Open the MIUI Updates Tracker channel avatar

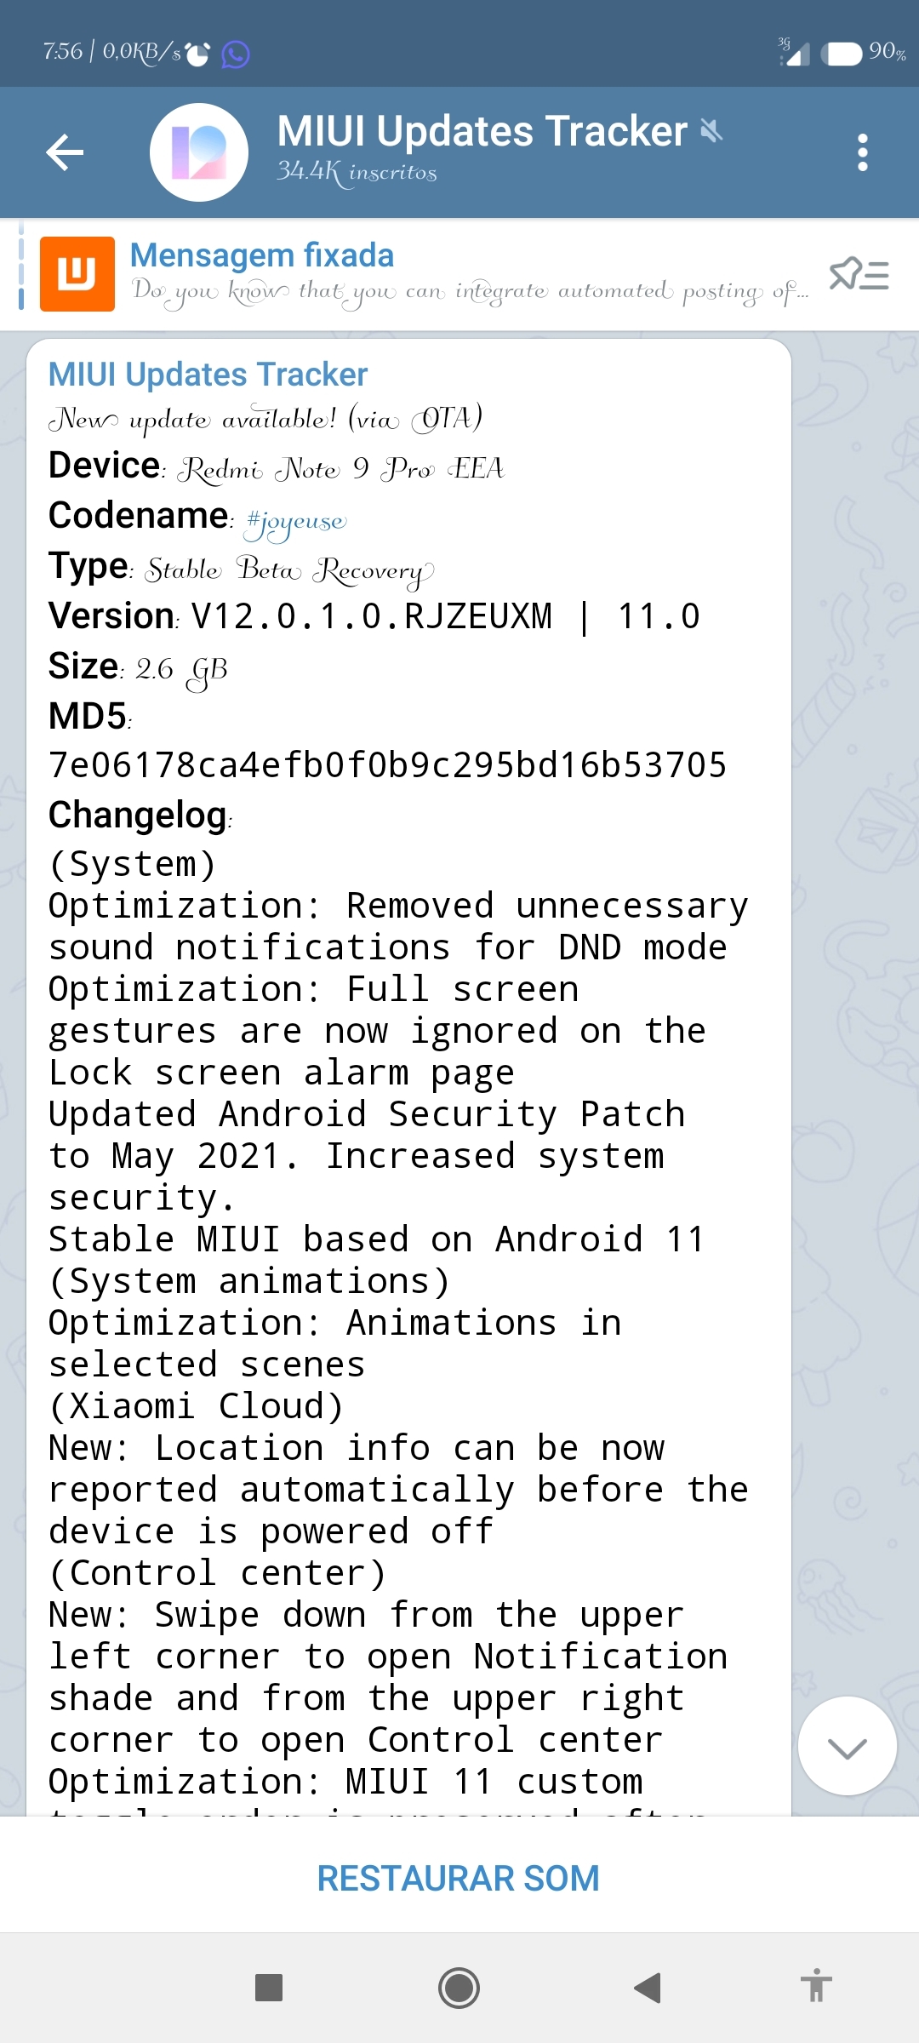(x=199, y=152)
